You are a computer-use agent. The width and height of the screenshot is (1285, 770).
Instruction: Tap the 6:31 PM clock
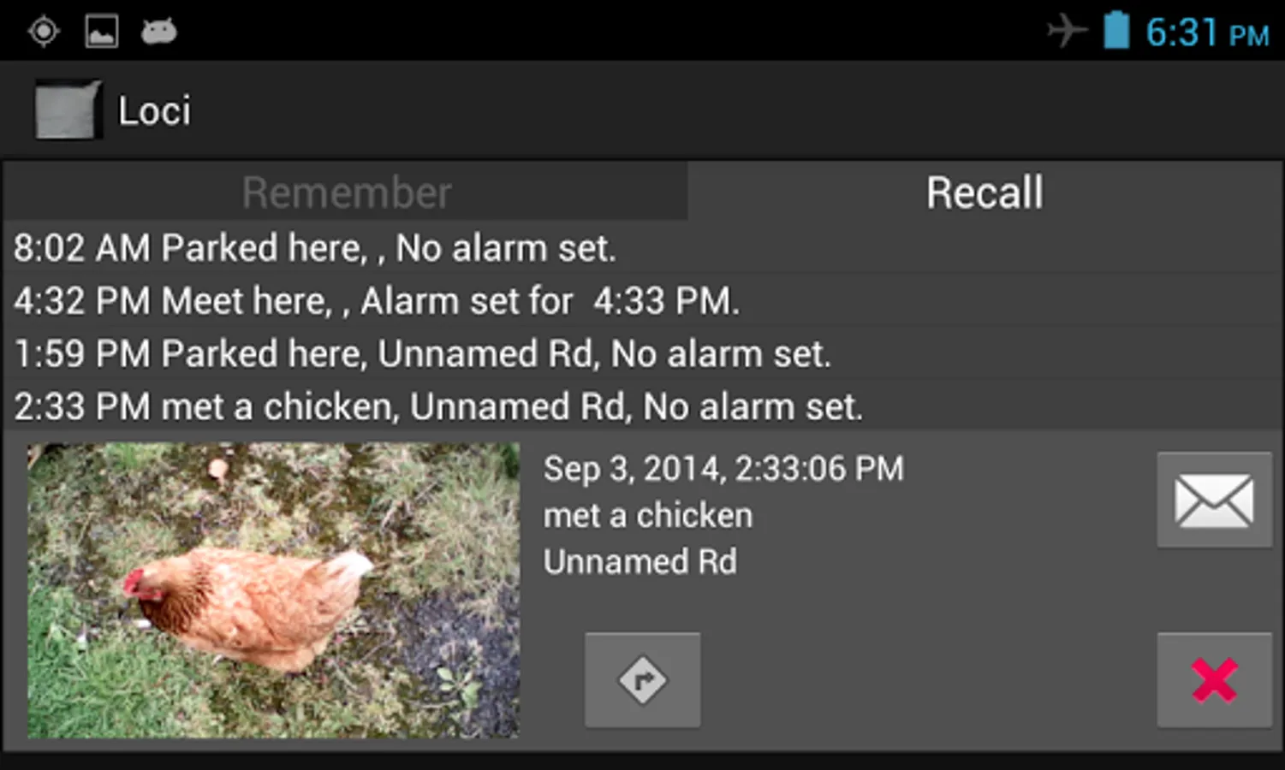point(1207,33)
